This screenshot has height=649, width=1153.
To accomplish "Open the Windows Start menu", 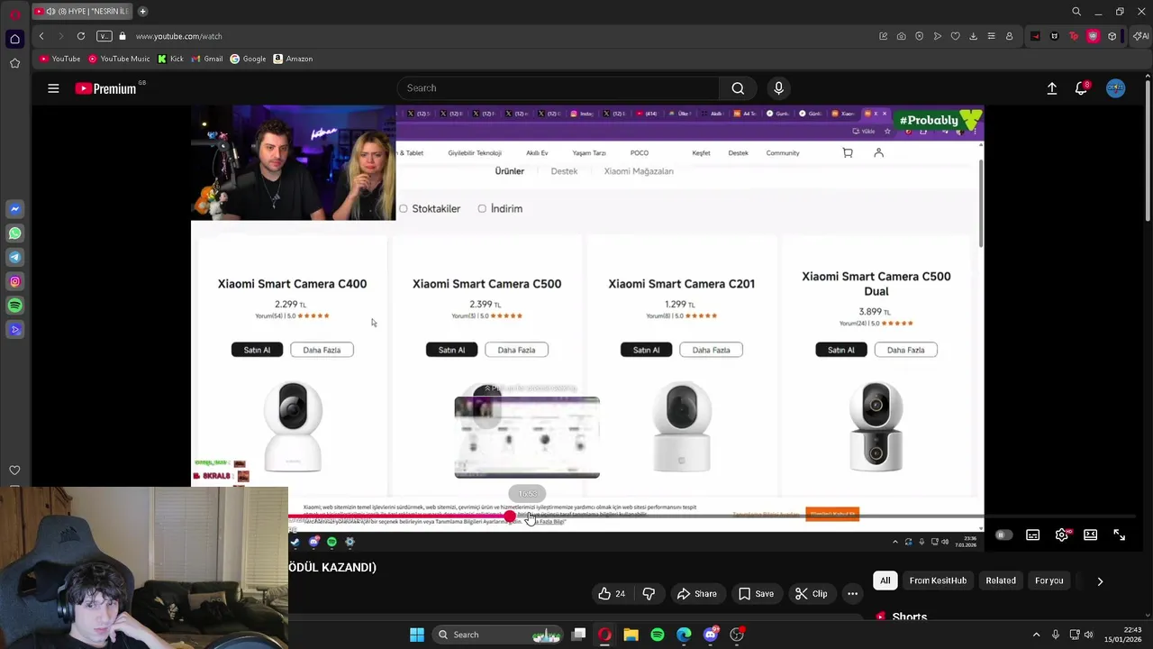I will (x=416, y=635).
